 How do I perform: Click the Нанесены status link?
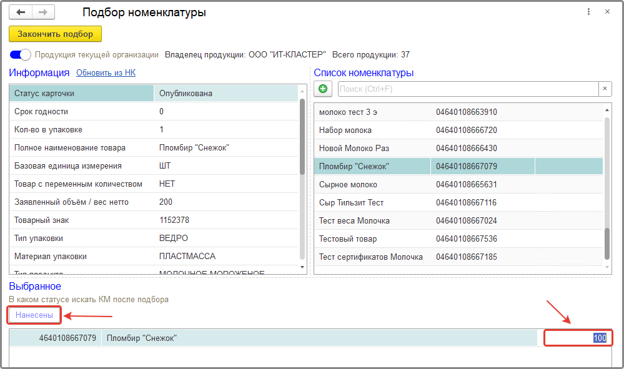click(x=34, y=315)
